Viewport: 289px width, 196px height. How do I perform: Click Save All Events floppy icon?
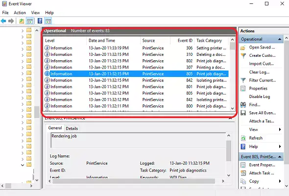pyautogui.click(x=243, y=113)
